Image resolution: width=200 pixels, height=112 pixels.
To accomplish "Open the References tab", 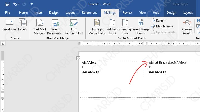I will click(x=89, y=13).
